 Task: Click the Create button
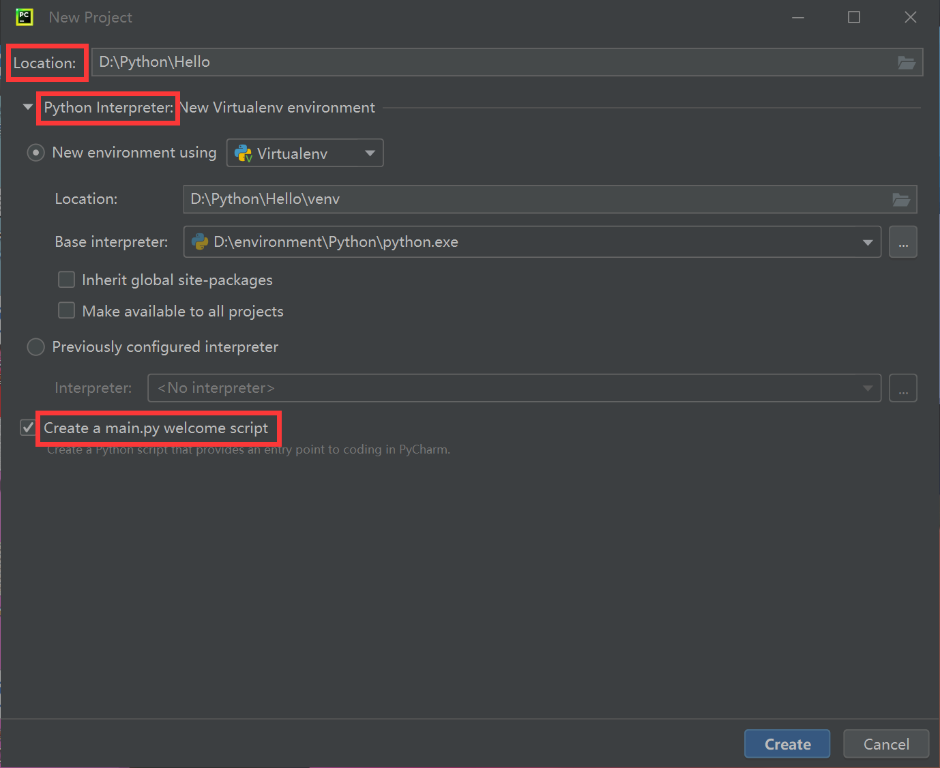coord(787,744)
